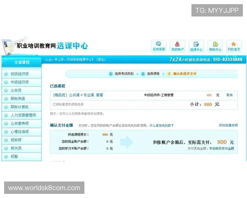The height and width of the screenshot is (198, 247).
Task: Open 职称计算机 course category
Action: click(20, 107)
